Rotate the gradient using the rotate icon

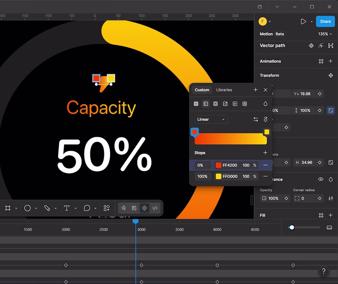pyautogui.click(x=265, y=119)
